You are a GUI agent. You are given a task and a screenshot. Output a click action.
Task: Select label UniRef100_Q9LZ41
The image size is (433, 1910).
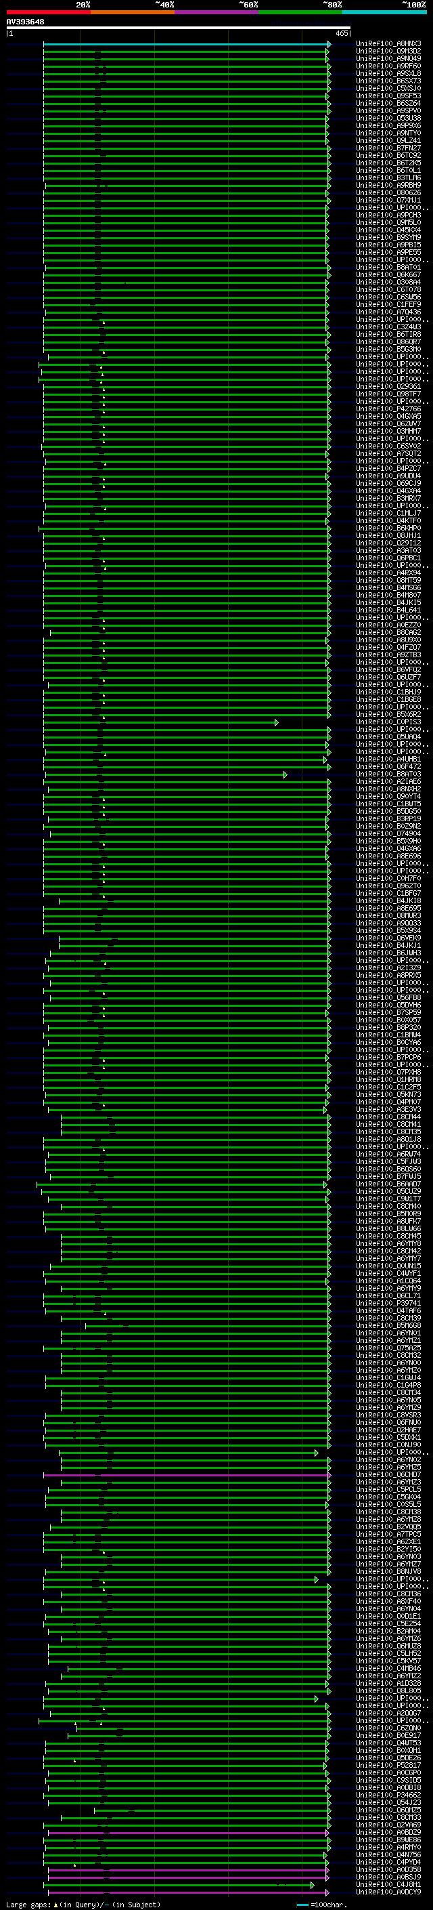click(x=388, y=141)
